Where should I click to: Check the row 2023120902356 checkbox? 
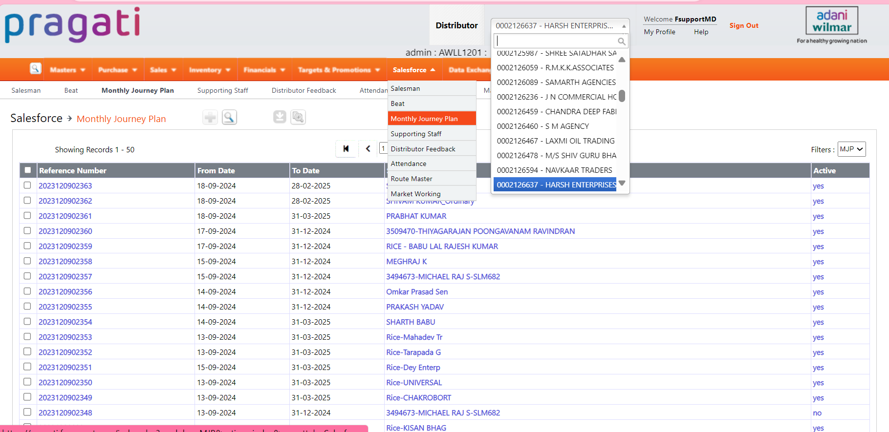tap(27, 291)
